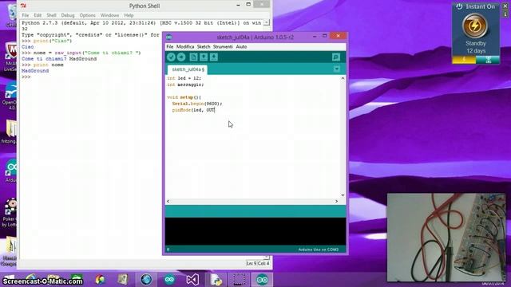Click the blue globe browser taskbar icon
Viewport: 511px width, 287px height.
click(x=146, y=280)
